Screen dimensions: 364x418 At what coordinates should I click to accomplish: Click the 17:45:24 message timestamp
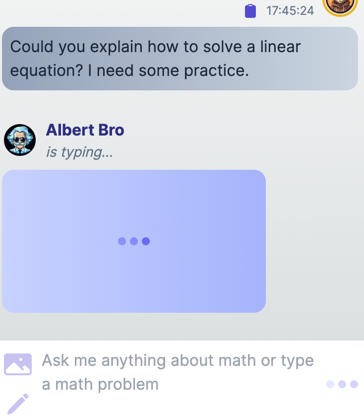pos(290,10)
